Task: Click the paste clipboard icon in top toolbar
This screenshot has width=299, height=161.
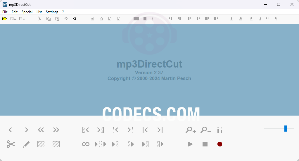Action: [x=57, y=19]
